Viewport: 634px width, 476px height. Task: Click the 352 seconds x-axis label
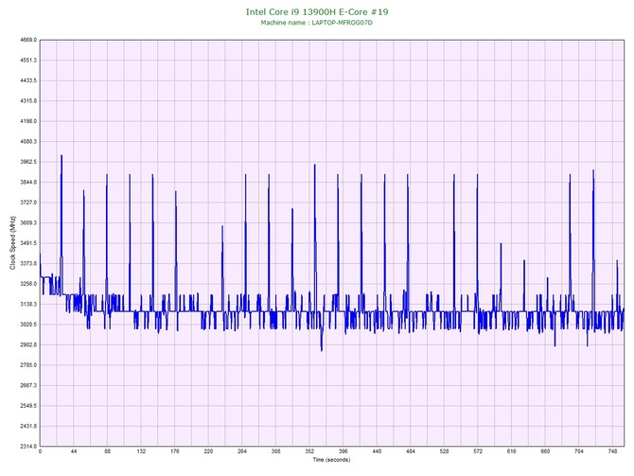[309, 452]
